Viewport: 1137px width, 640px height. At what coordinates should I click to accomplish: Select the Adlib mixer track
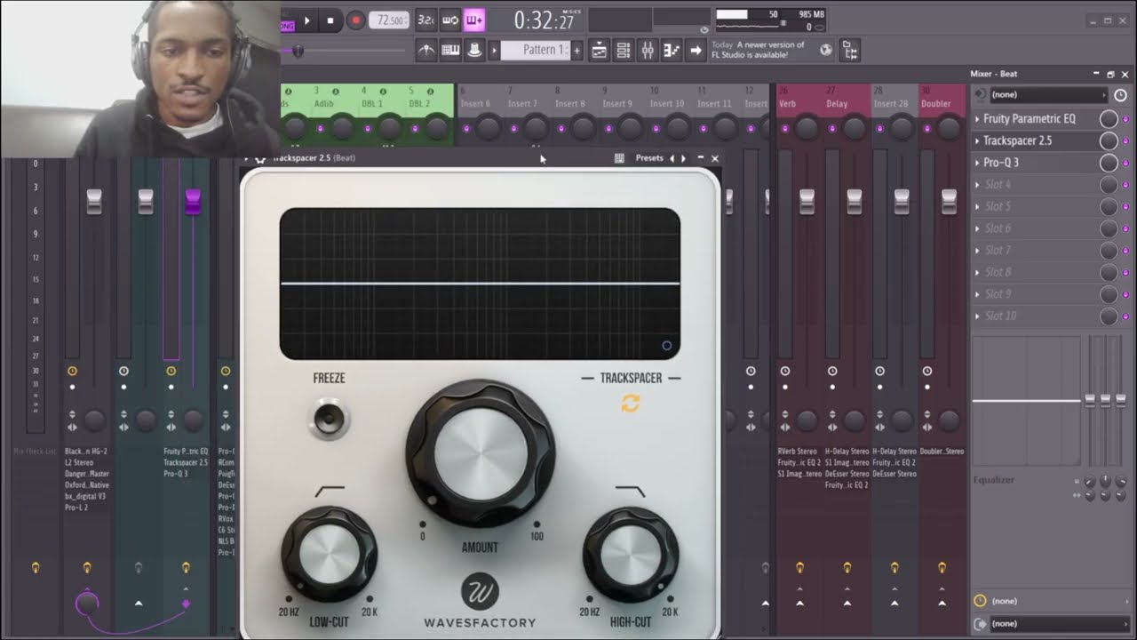(323, 104)
